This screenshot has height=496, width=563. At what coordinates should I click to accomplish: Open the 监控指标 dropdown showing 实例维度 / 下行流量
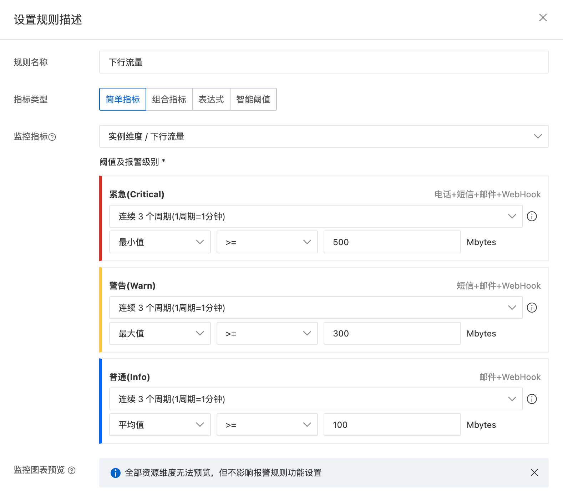pyautogui.click(x=324, y=136)
